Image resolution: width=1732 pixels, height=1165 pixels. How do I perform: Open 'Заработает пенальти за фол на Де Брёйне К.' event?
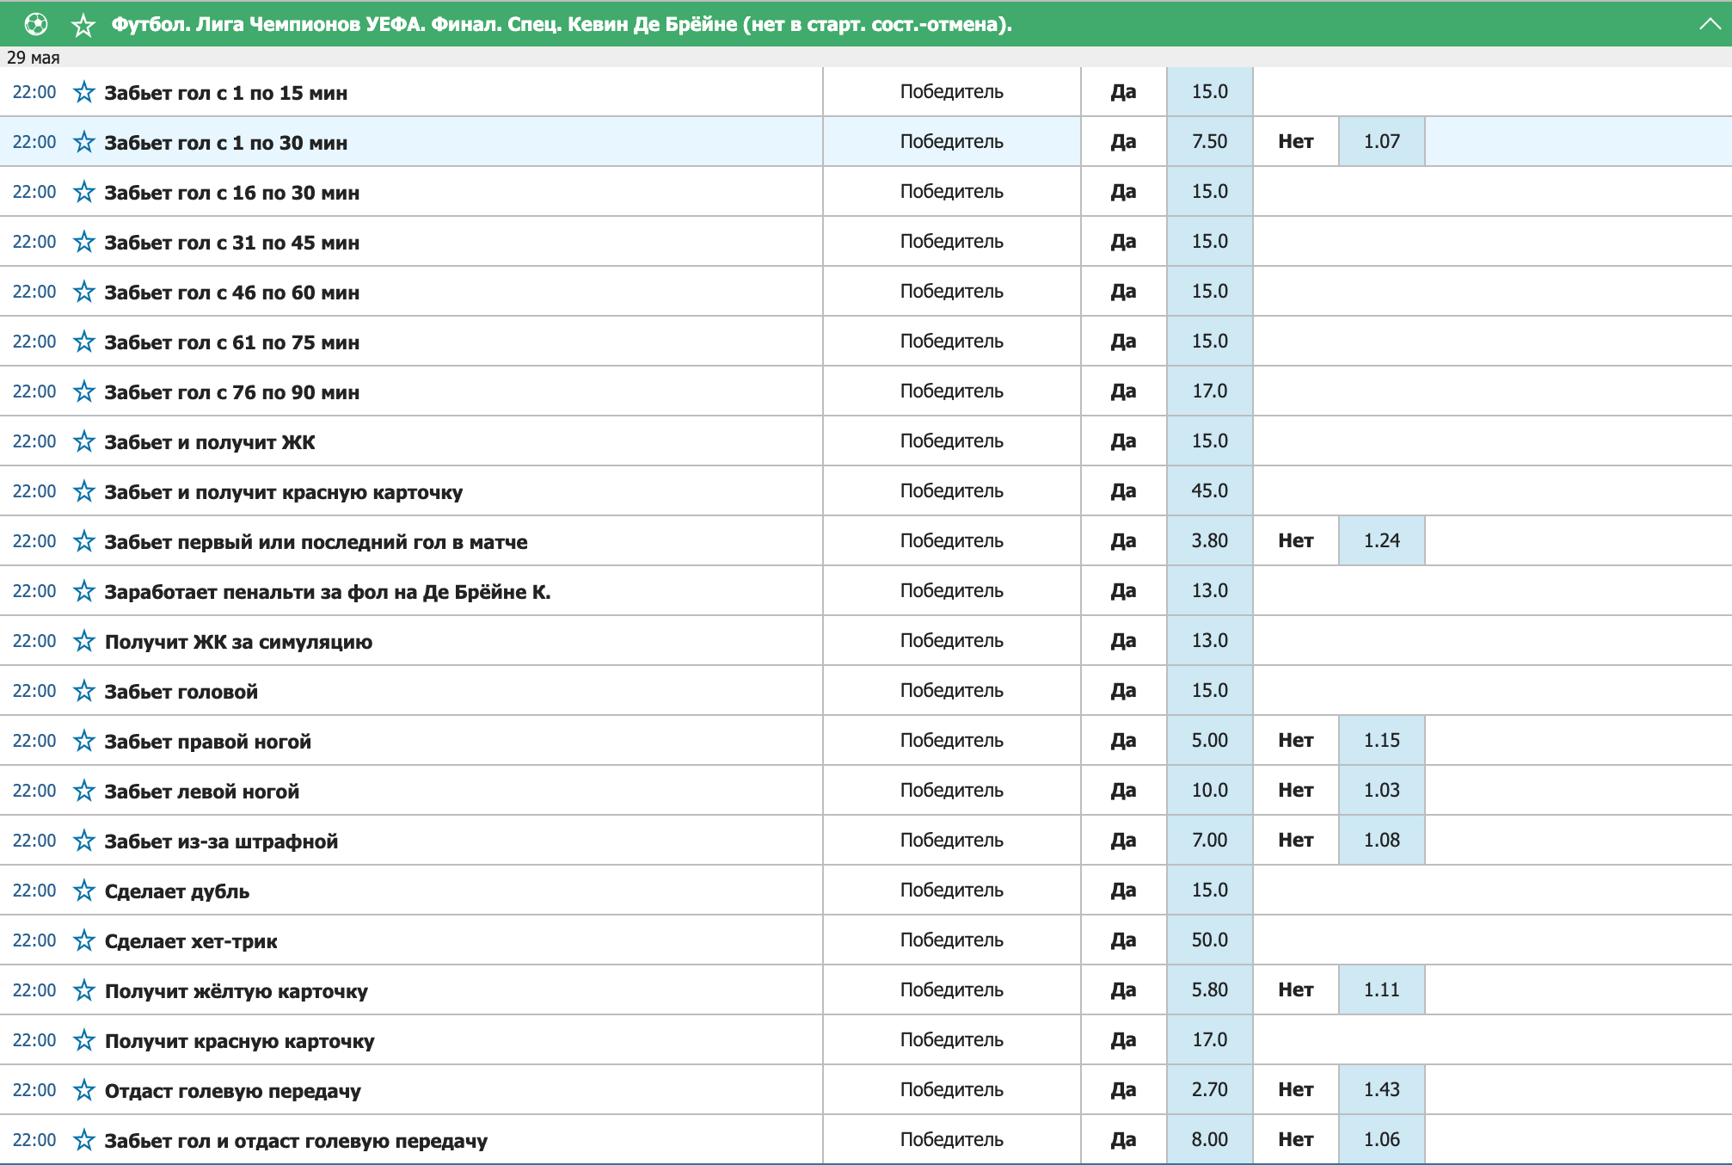pyautogui.click(x=327, y=592)
